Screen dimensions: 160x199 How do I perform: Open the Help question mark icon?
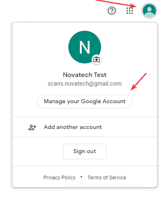(112, 11)
